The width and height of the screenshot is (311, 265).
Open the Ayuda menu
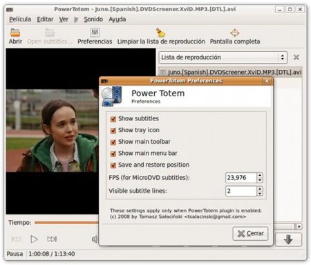(117, 19)
